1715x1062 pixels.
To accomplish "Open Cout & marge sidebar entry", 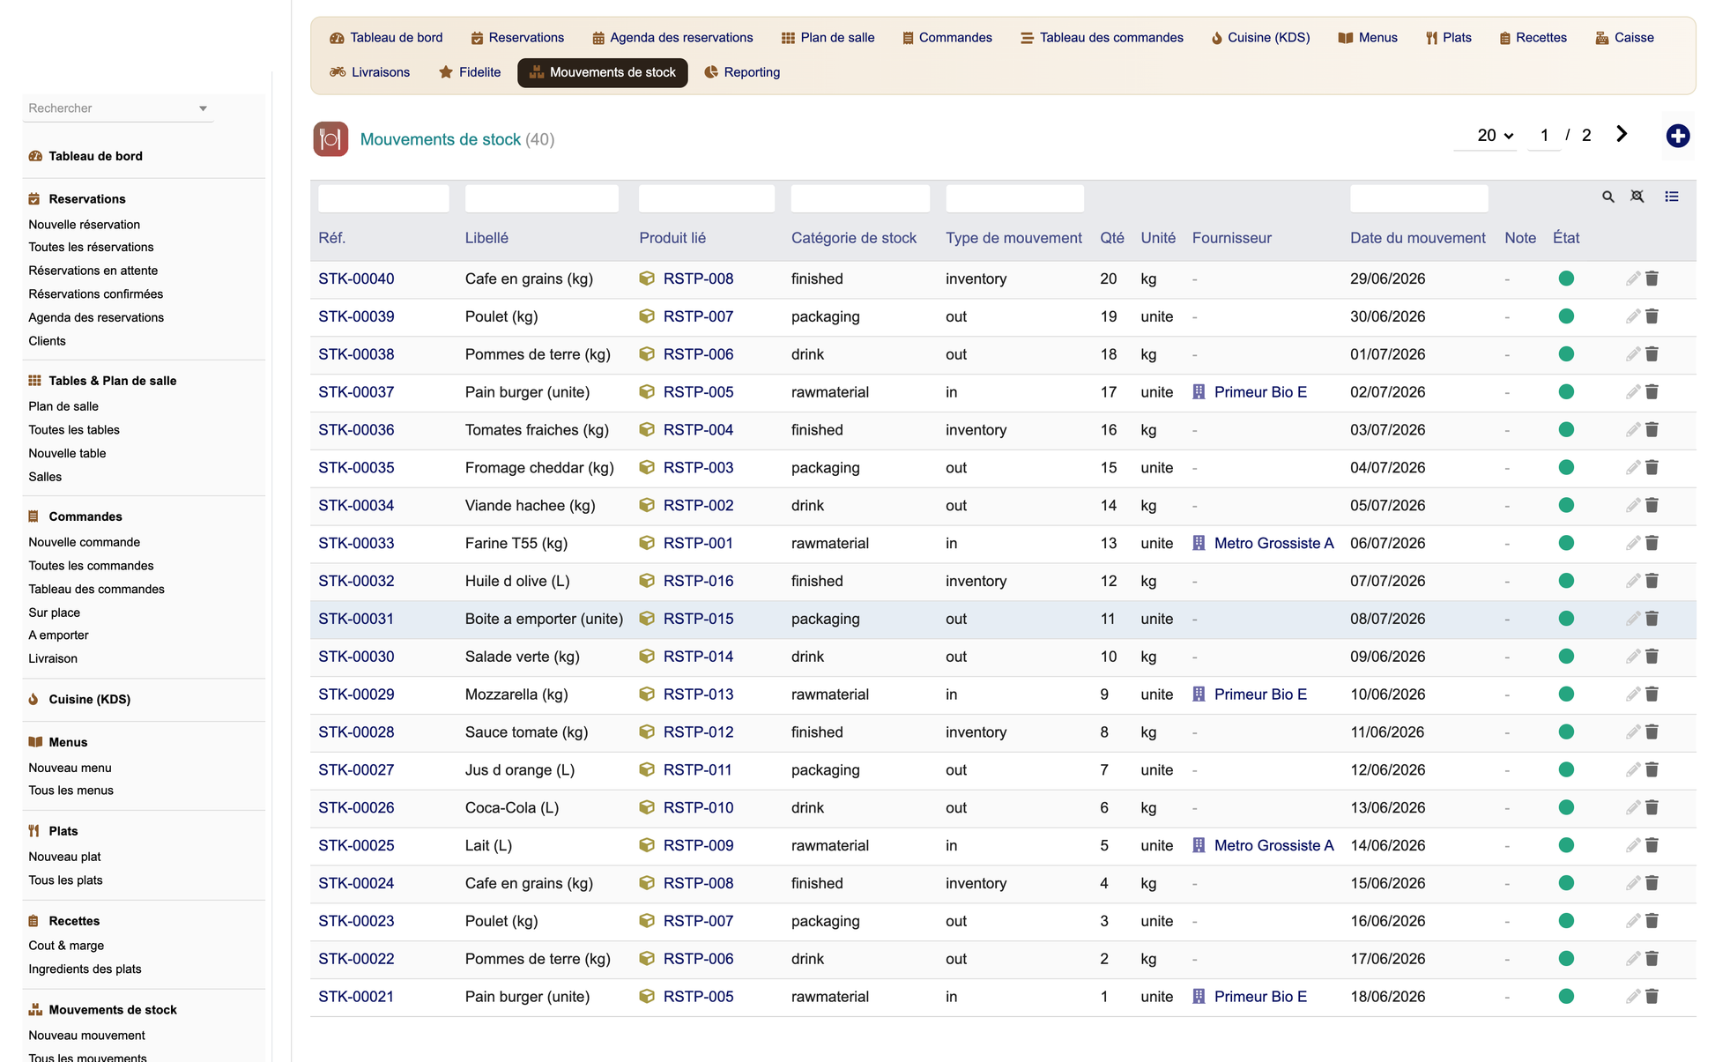I will point(66,946).
